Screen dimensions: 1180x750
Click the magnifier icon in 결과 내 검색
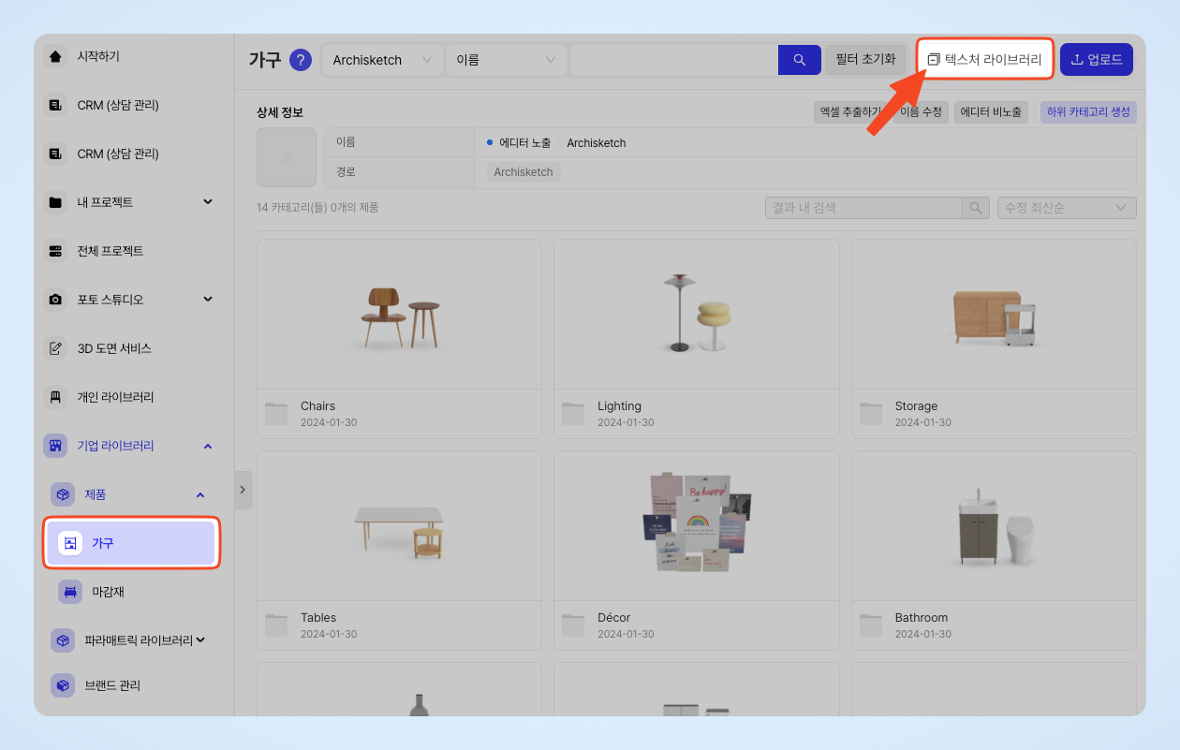pos(976,208)
